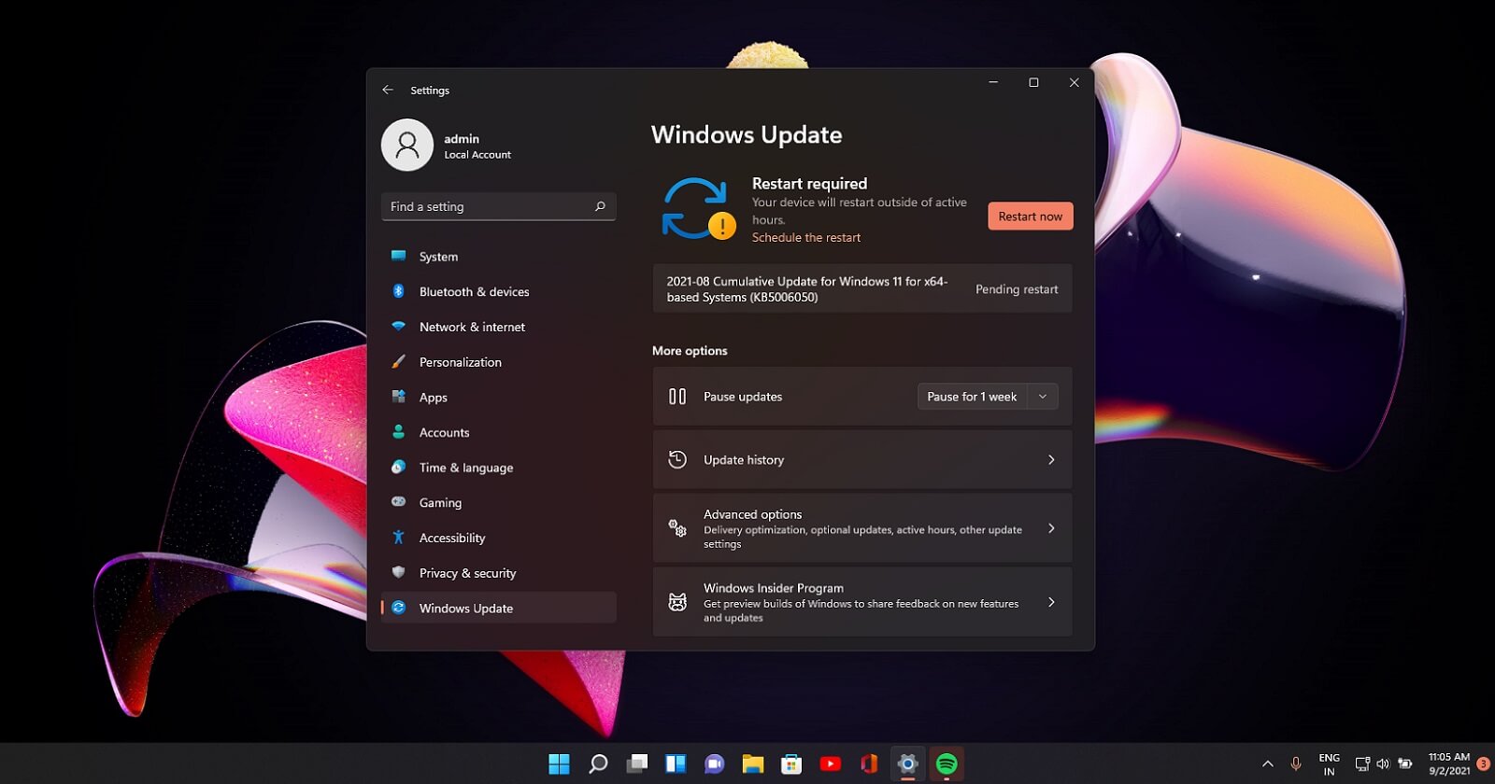Click the network tray icon
Screen dimensions: 1495x784
click(x=1362, y=764)
